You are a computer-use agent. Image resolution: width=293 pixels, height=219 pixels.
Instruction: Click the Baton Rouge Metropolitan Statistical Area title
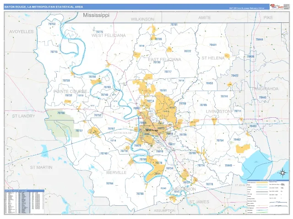tap(43, 7)
